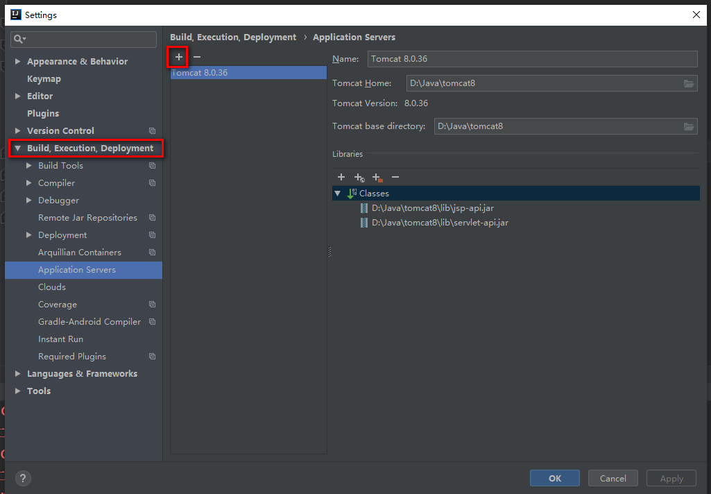Select Remote Jar Repositories page
Screen dimensions: 711x494
(x=87, y=218)
